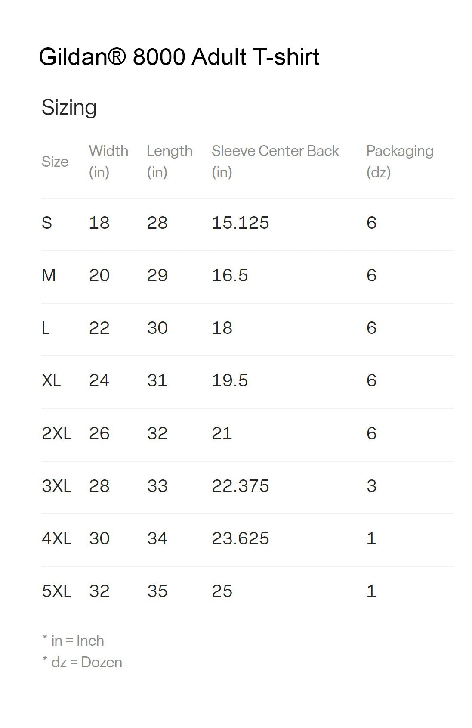Click the M size row label
This screenshot has width=472, height=728.
(x=49, y=275)
